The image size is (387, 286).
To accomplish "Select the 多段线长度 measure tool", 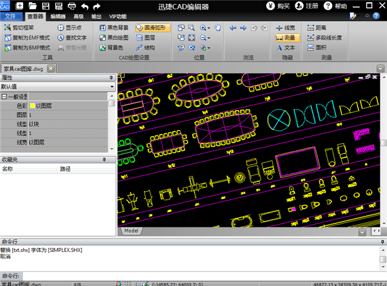I will (324, 38).
